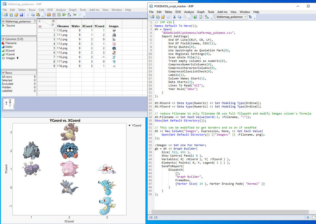Click the New Data Table icon in the left toolbar
Image resolution: width=316 pixels, height=224 pixels.
click(6, 15)
